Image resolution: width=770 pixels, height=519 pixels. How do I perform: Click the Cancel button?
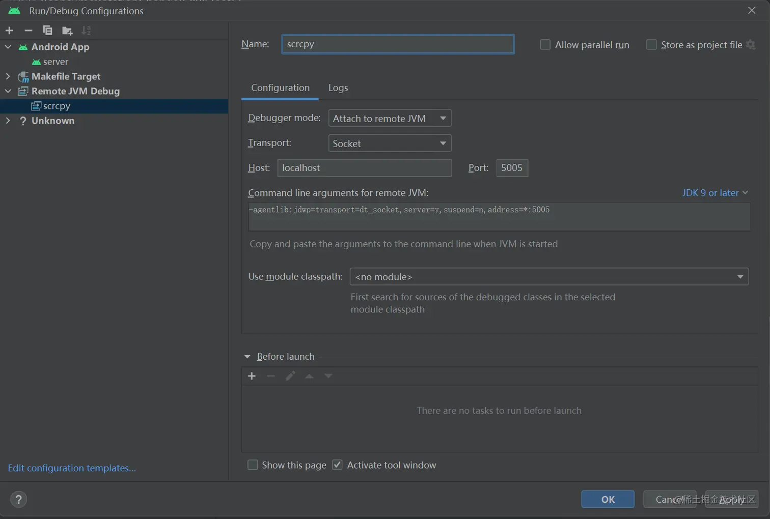670,499
